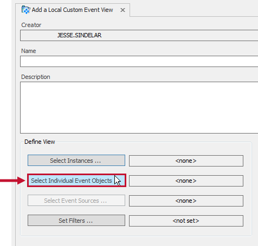Click the Creator field showing JESSE.SINDELAR
Image resolution: width=258 pixels, height=246 pixels.
coord(139,36)
